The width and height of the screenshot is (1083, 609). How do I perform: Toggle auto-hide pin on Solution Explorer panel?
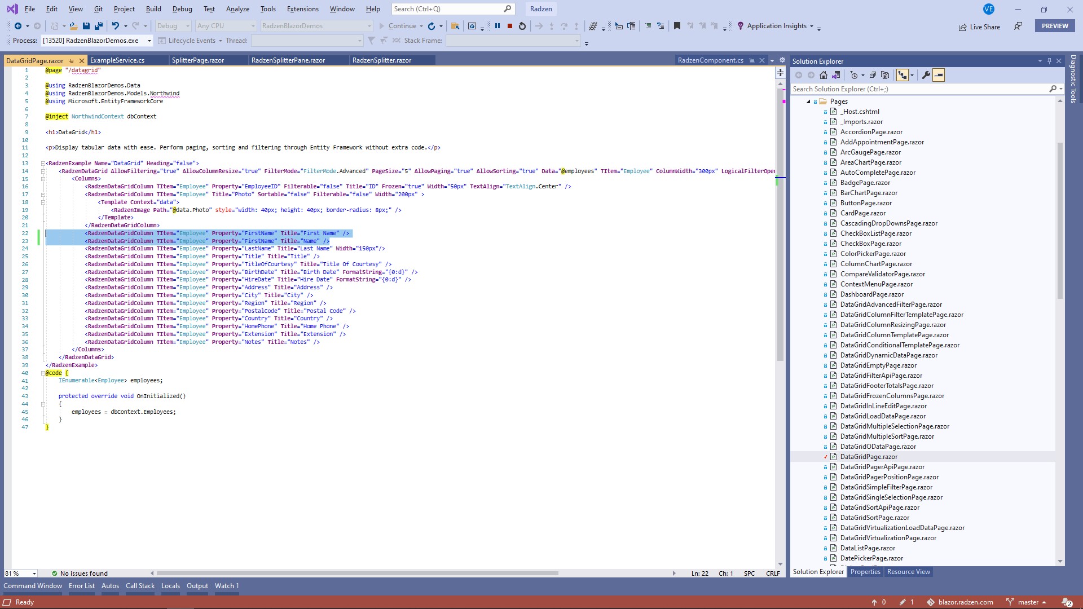click(1049, 61)
